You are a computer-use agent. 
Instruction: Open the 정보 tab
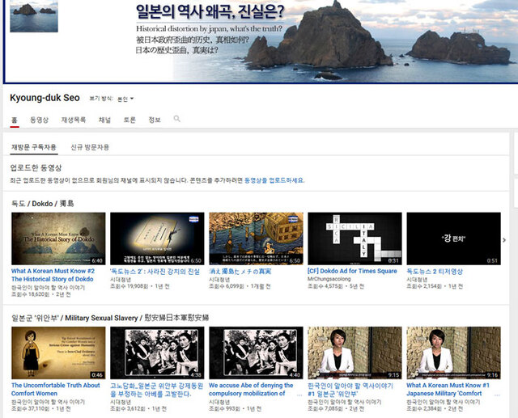[155, 120]
